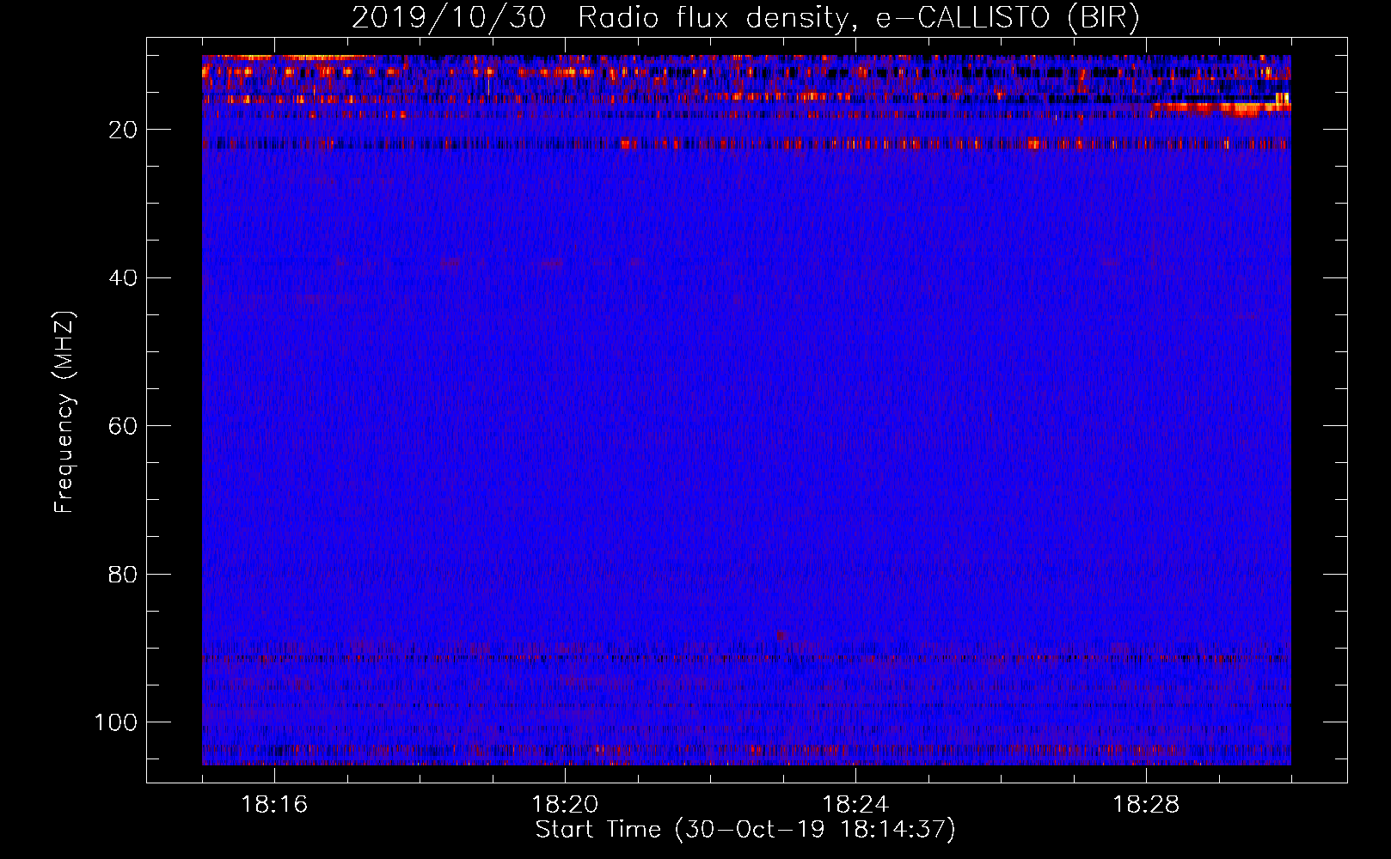
Task: Click the 20 MHz frequency tick label
Action: 123,130
